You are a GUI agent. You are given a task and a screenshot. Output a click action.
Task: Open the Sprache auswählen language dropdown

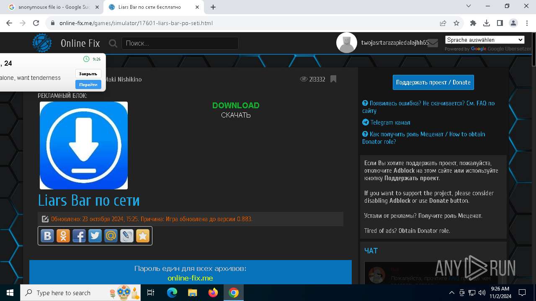(x=484, y=40)
